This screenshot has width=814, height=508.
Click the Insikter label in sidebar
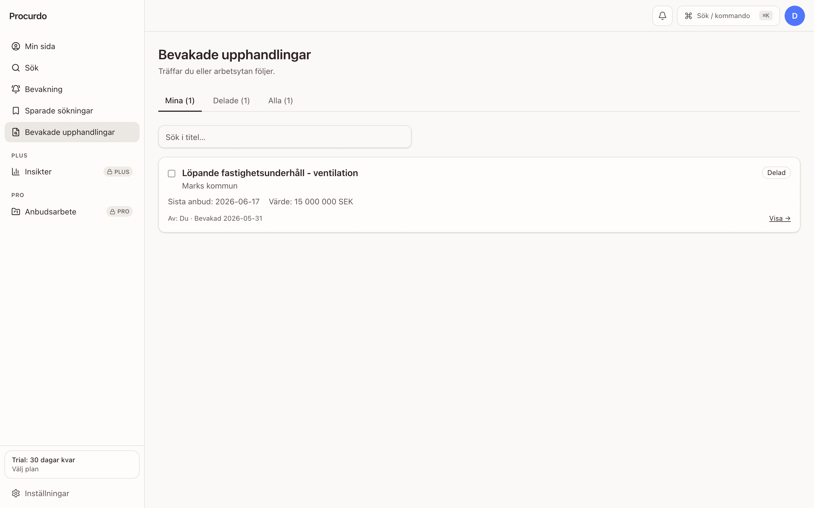point(38,172)
